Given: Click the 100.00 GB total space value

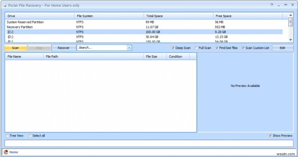Looking at the screenshot, I should [x=153, y=32].
